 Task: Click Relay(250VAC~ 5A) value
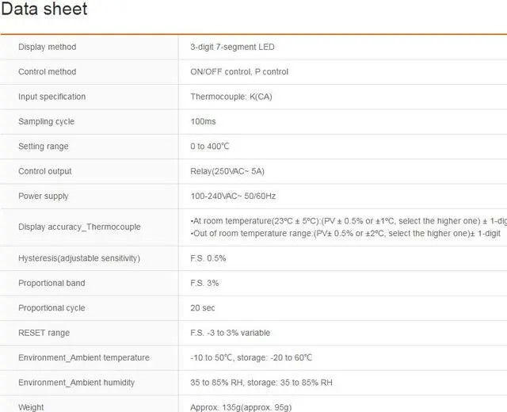tap(227, 171)
